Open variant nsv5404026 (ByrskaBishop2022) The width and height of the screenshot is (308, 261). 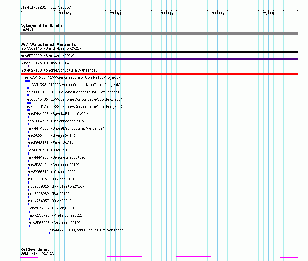pyautogui.click(x=58, y=114)
